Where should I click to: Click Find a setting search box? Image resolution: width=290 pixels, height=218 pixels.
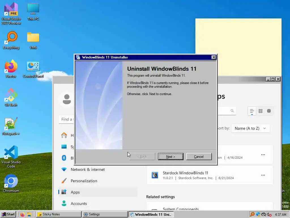[x=67, y=119]
